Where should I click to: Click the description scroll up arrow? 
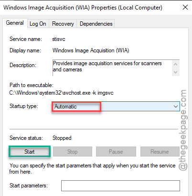click(176, 64)
